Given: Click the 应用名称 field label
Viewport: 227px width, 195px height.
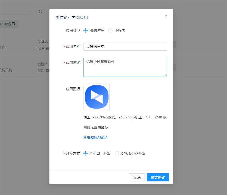Looking at the screenshot, I should pos(73,47).
